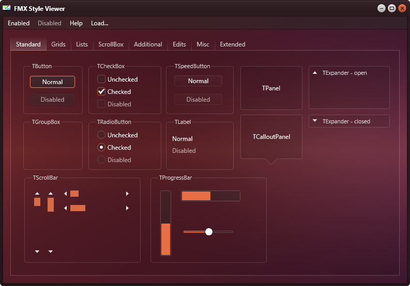This screenshot has height=286, width=410.
Task: Click the TPanel box
Action: coord(271,88)
